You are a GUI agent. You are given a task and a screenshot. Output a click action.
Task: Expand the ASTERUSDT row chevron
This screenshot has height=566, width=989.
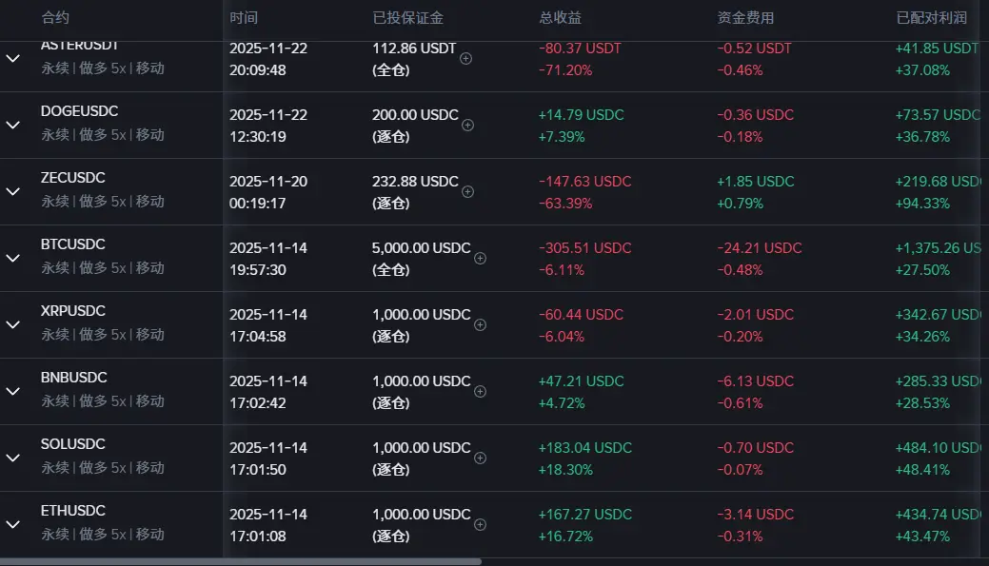[13, 58]
